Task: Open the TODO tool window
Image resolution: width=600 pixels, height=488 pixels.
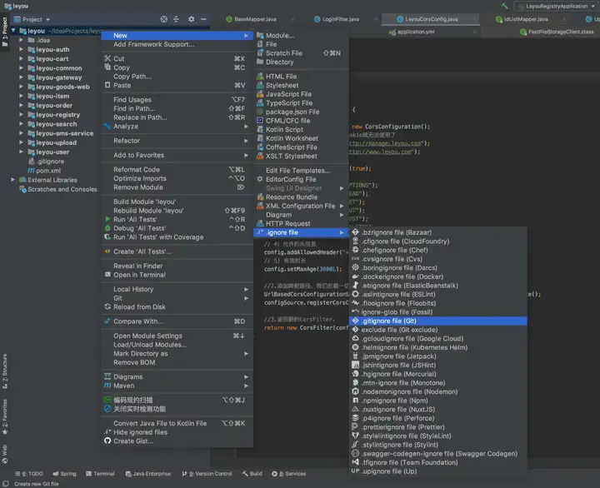Action: coord(31,473)
